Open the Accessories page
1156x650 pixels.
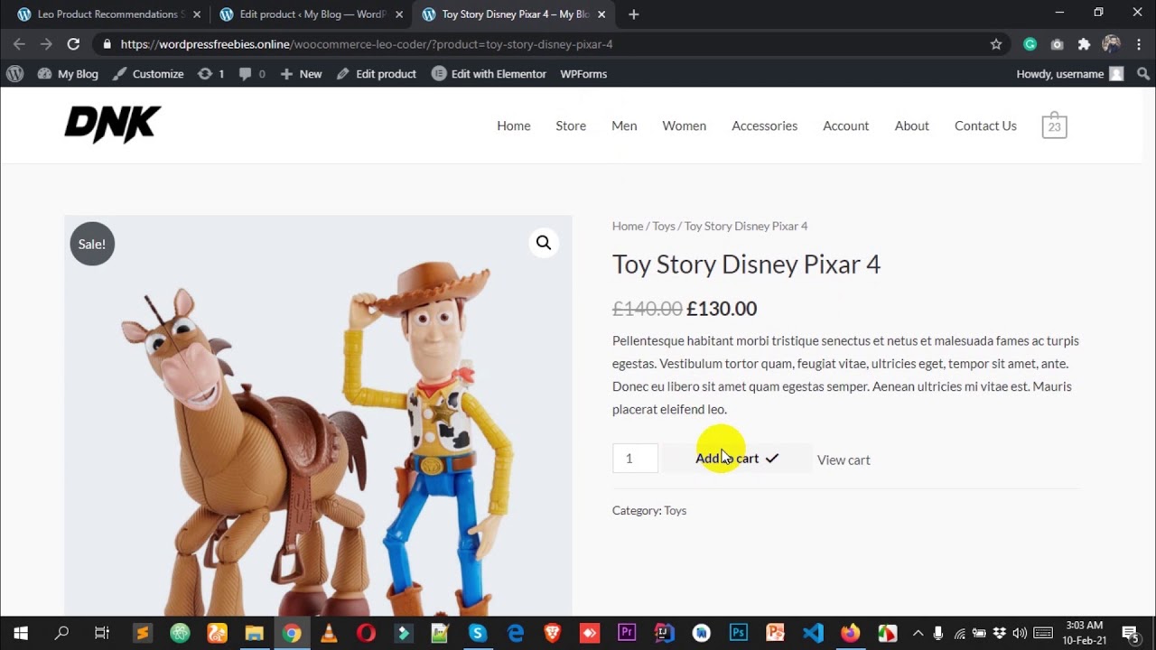pyautogui.click(x=764, y=125)
